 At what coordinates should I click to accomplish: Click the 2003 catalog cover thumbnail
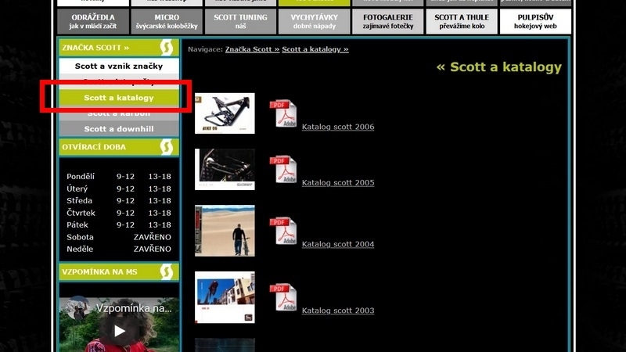[x=225, y=297]
